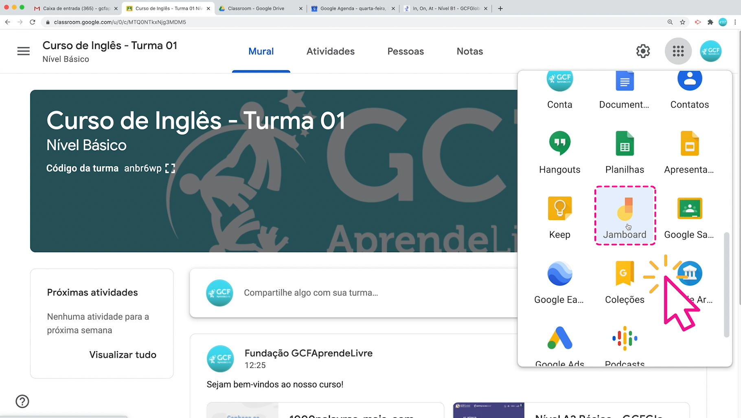Close the Google apps grid launcher
Viewport: 741px width, 418px height.
[x=678, y=51]
